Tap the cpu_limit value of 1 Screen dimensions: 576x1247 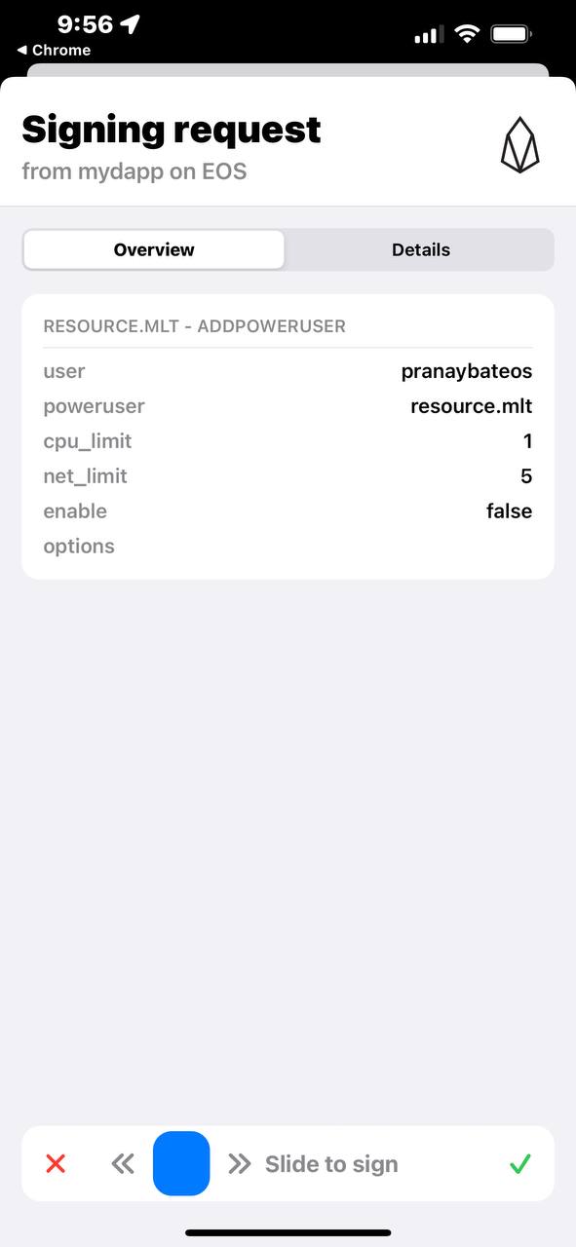click(x=527, y=440)
